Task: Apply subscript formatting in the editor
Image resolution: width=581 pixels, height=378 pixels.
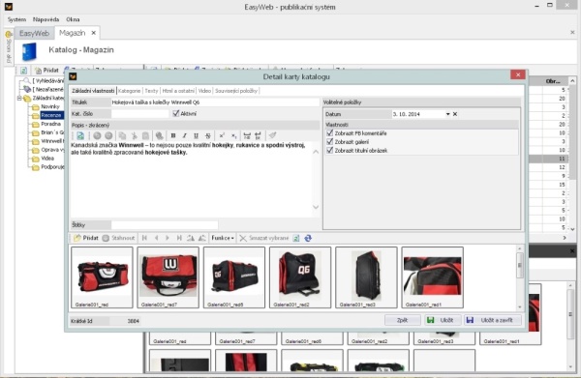Action: pyautogui.click(x=233, y=135)
